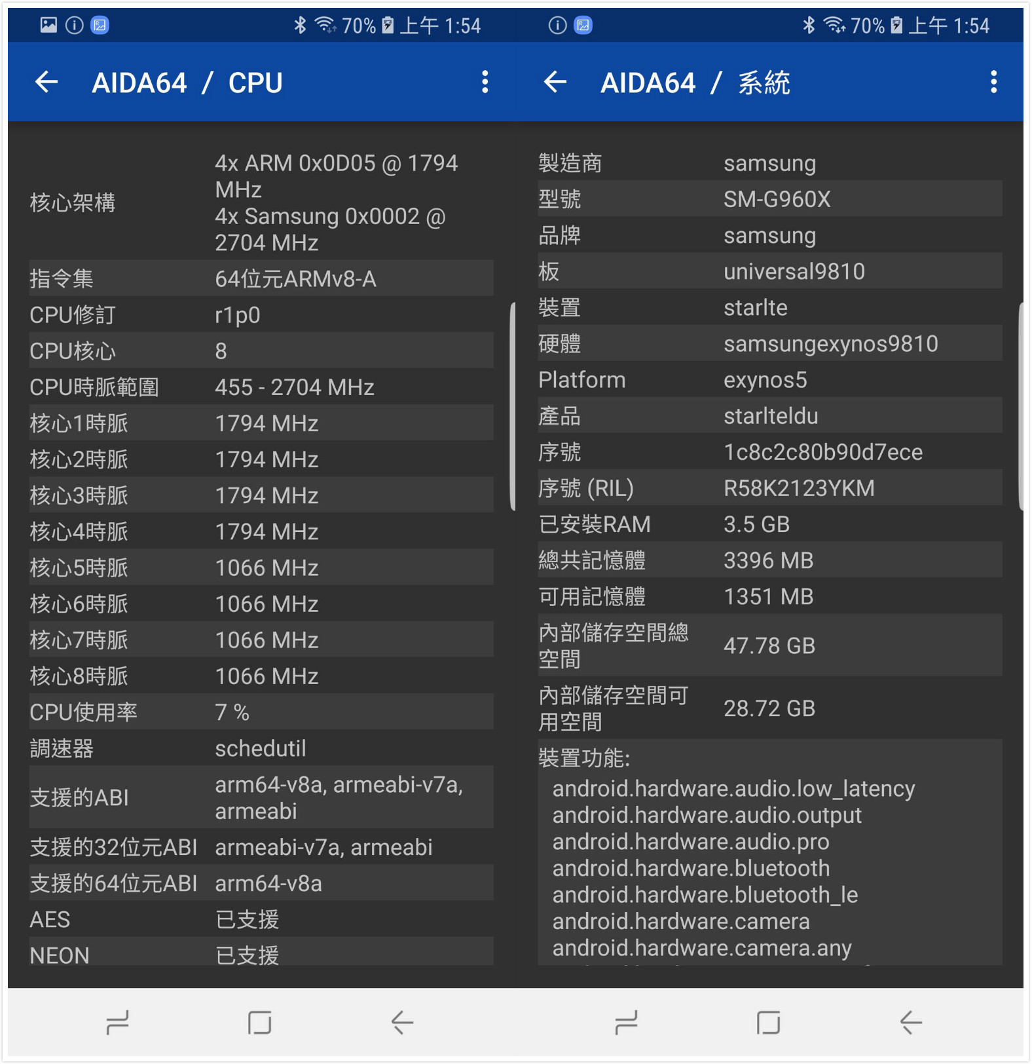The width and height of the screenshot is (1032, 1064).
Task: Tap Wi-Fi icon in left status bar
Action: coord(325,25)
